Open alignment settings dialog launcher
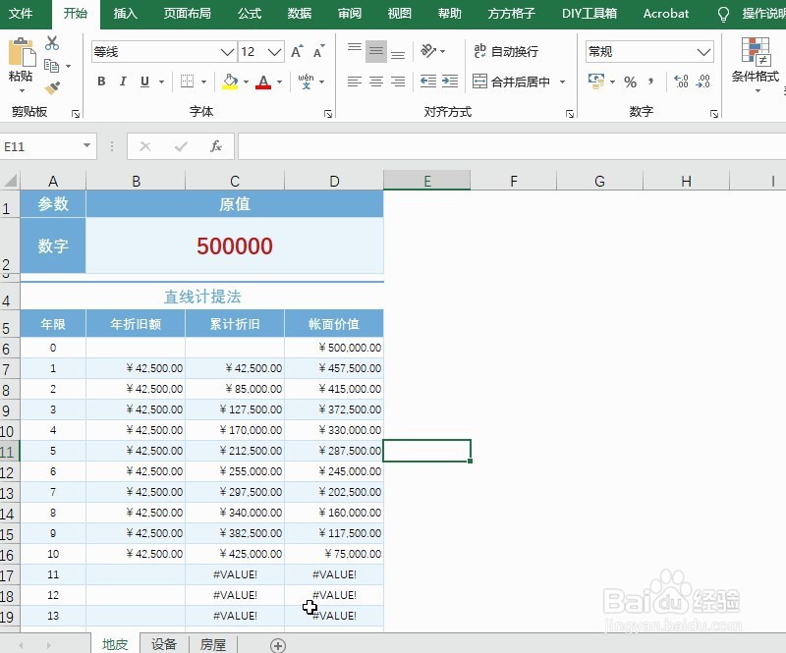This screenshot has height=653, width=786. 570,114
